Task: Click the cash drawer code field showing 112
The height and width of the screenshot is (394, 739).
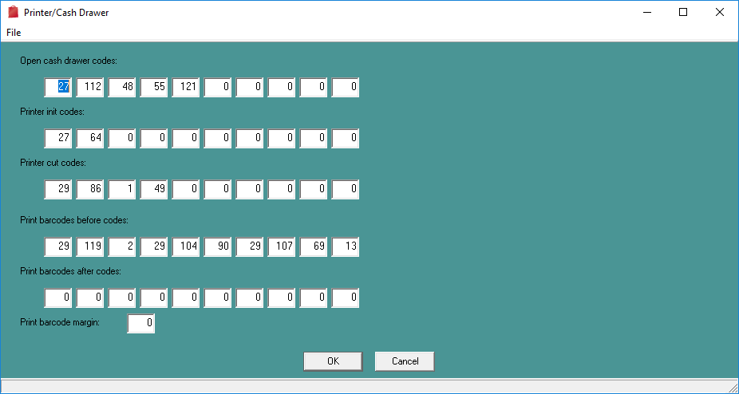Action: tap(90, 87)
